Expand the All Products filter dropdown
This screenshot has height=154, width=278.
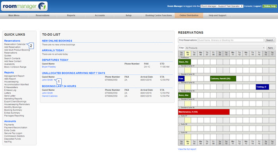coord(225,48)
